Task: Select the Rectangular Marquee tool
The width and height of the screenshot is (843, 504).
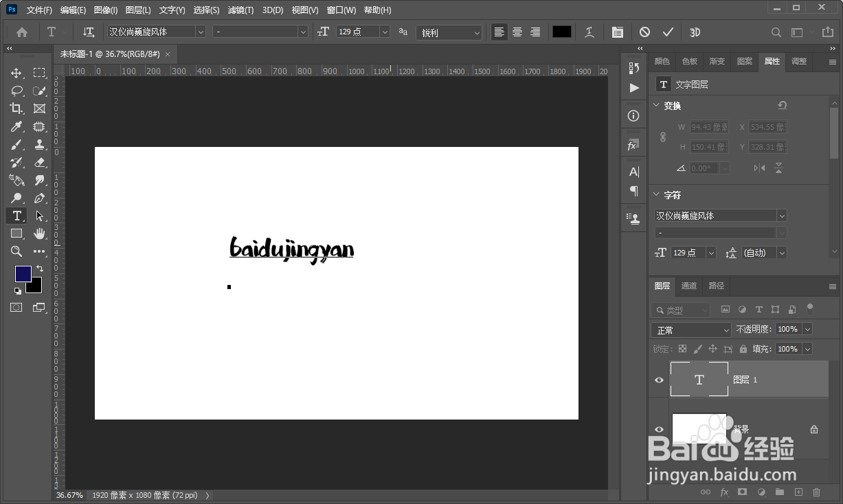Action: 39,73
